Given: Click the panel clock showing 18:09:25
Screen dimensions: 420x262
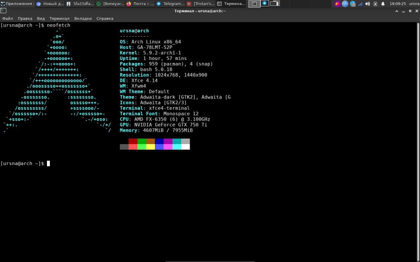Looking at the screenshot, I should click(398, 4).
